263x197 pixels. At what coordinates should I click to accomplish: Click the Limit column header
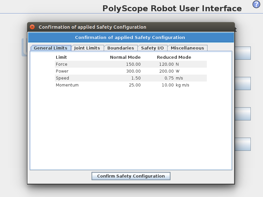point(61,57)
